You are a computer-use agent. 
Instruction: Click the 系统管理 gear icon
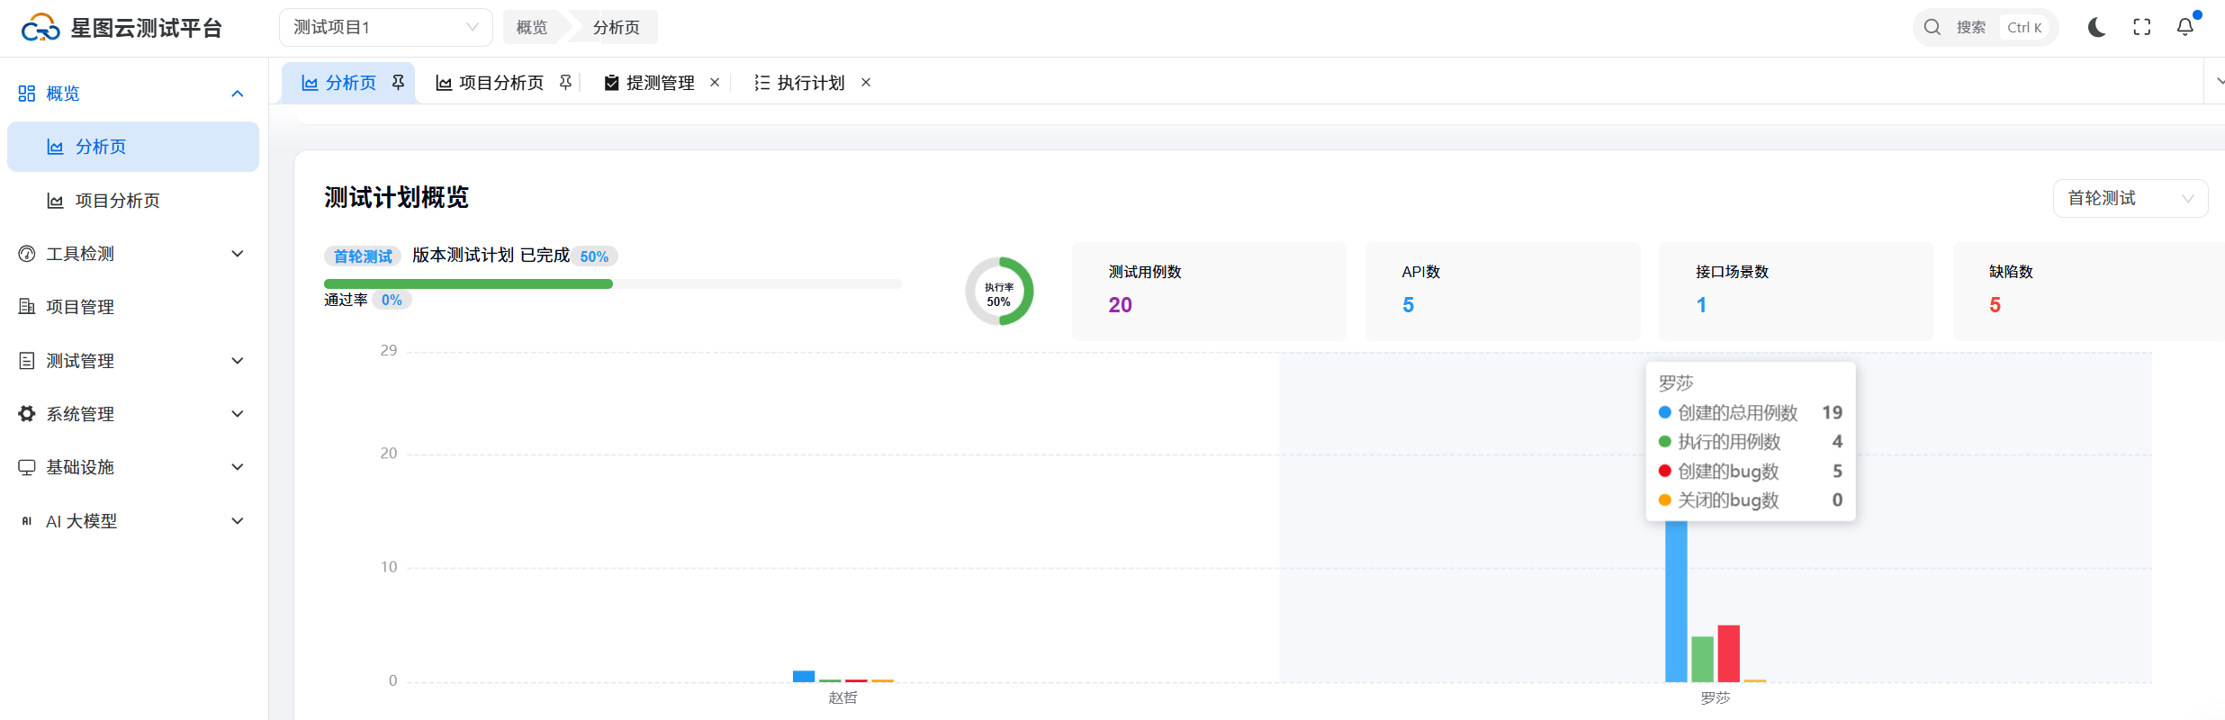click(27, 414)
